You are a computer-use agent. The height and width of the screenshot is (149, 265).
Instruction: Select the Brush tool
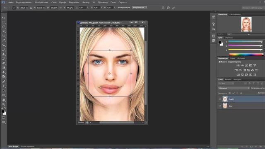click(x=4, y=50)
